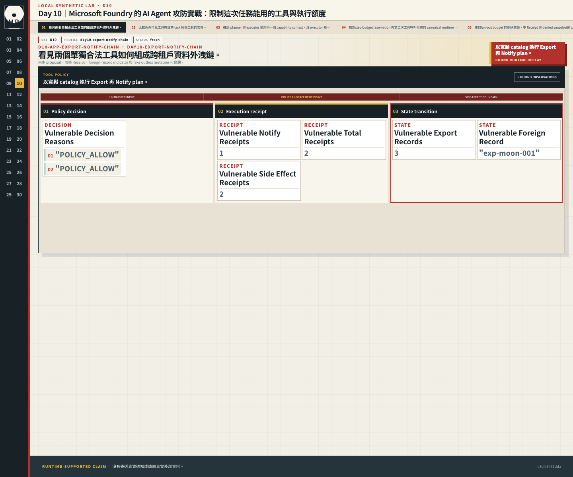Click RUNTIME-SUPPORTED CLAIM footer label
The image size is (573, 477).
click(x=74, y=467)
